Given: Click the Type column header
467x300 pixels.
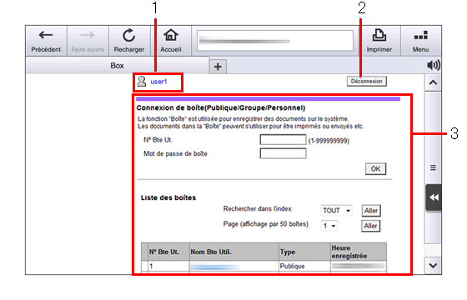Looking at the screenshot, I should [x=304, y=252].
